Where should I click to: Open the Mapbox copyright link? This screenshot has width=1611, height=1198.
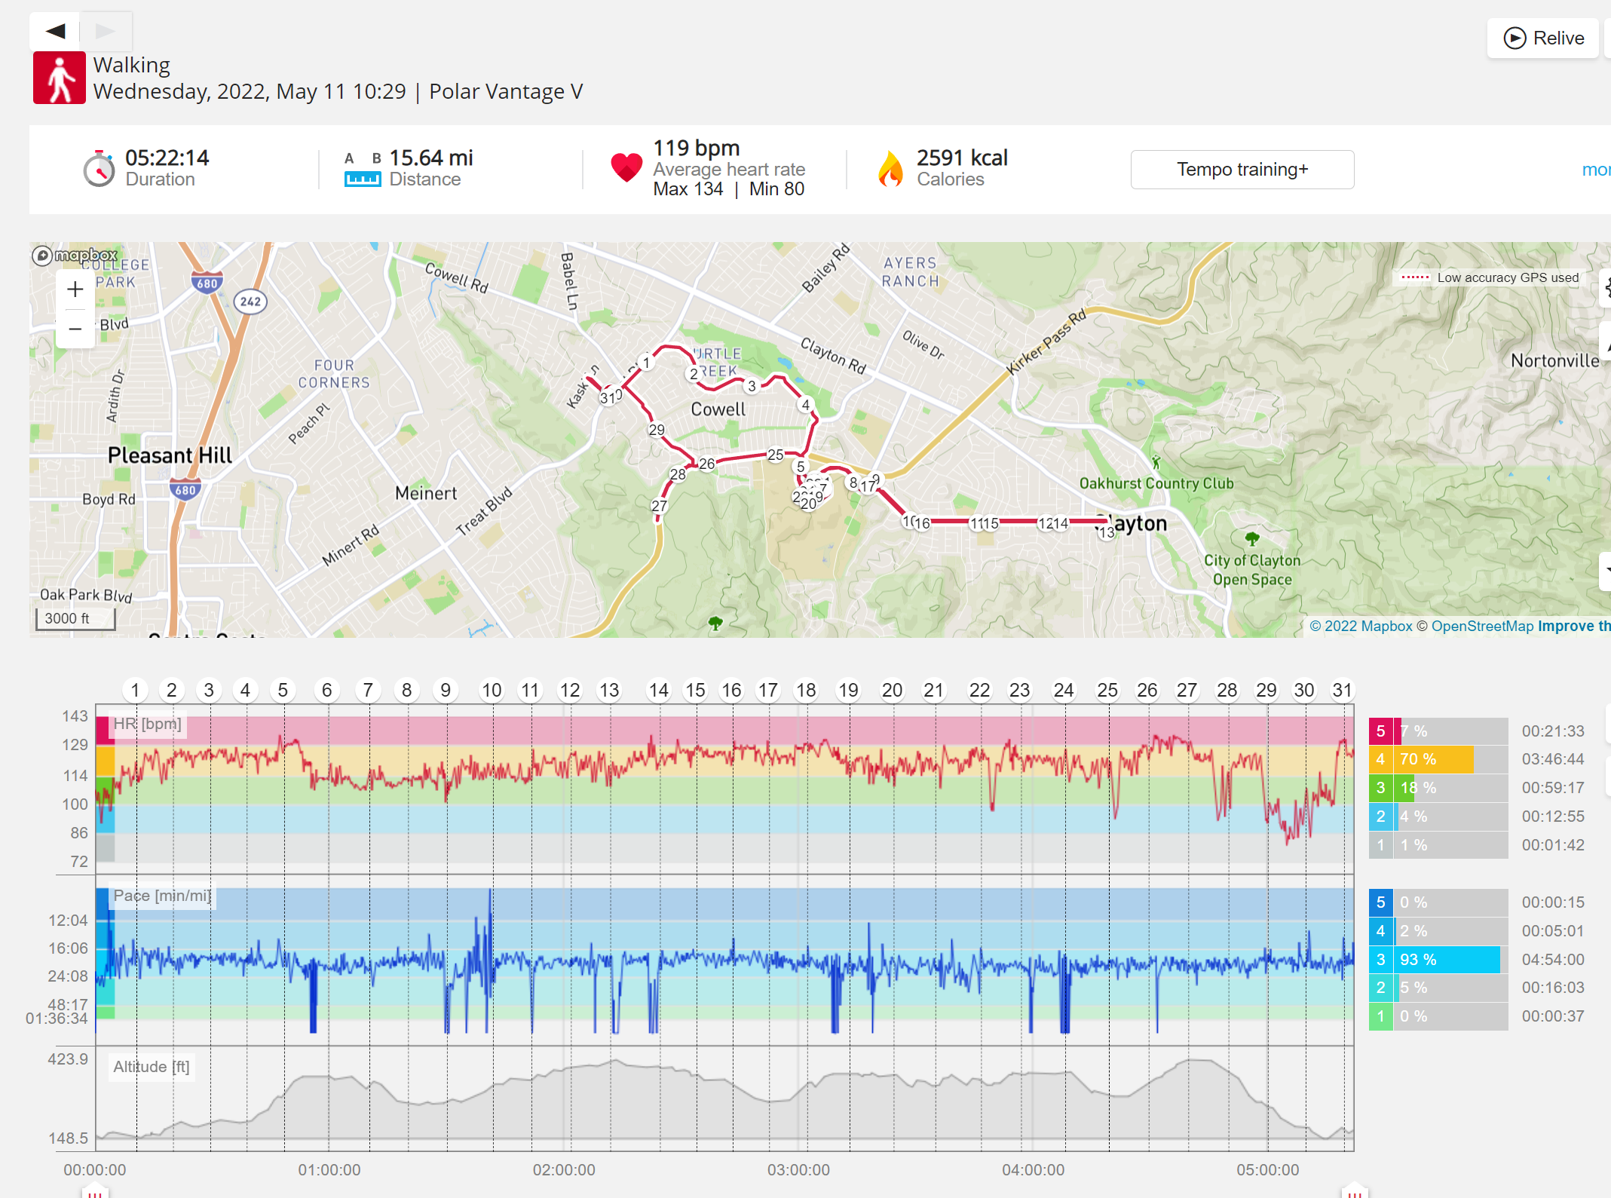(x=1361, y=626)
